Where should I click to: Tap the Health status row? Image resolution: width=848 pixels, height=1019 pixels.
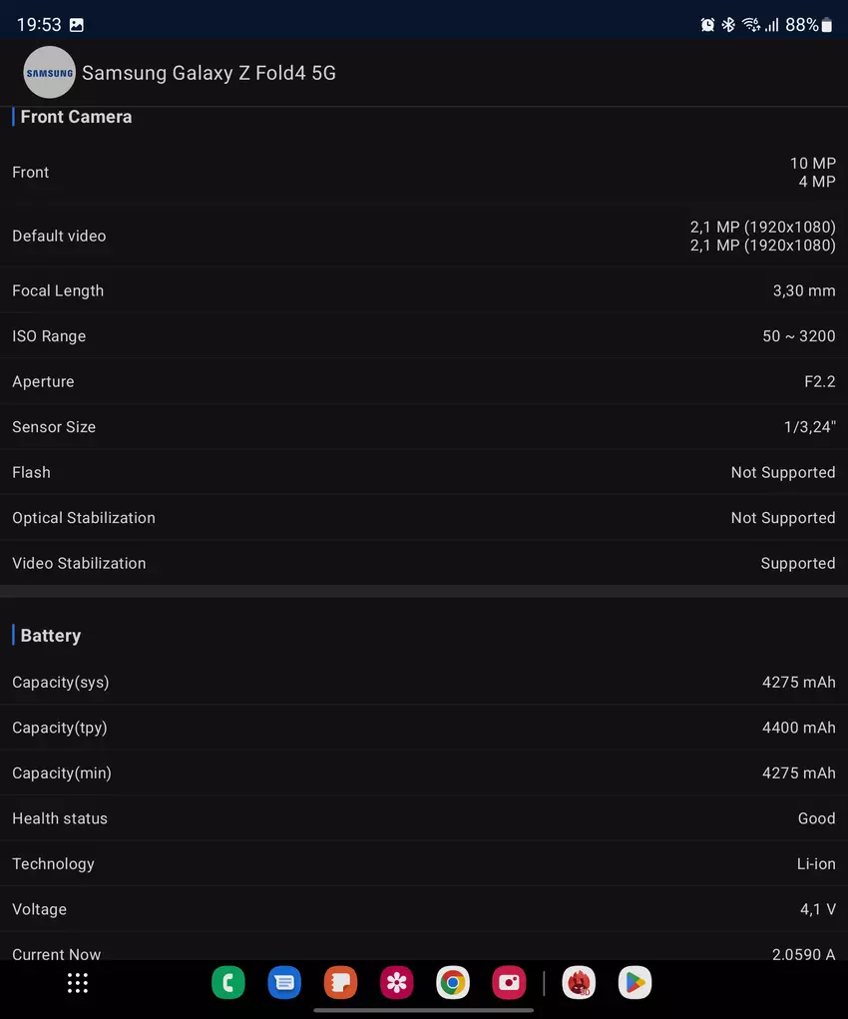(424, 818)
